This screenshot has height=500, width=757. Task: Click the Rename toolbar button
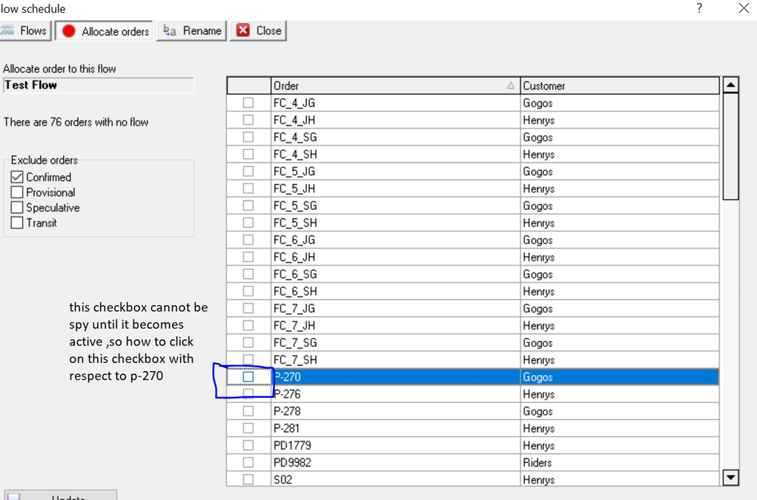click(192, 31)
